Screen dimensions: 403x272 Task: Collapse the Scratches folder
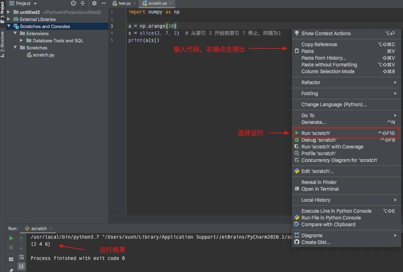tap(15, 47)
